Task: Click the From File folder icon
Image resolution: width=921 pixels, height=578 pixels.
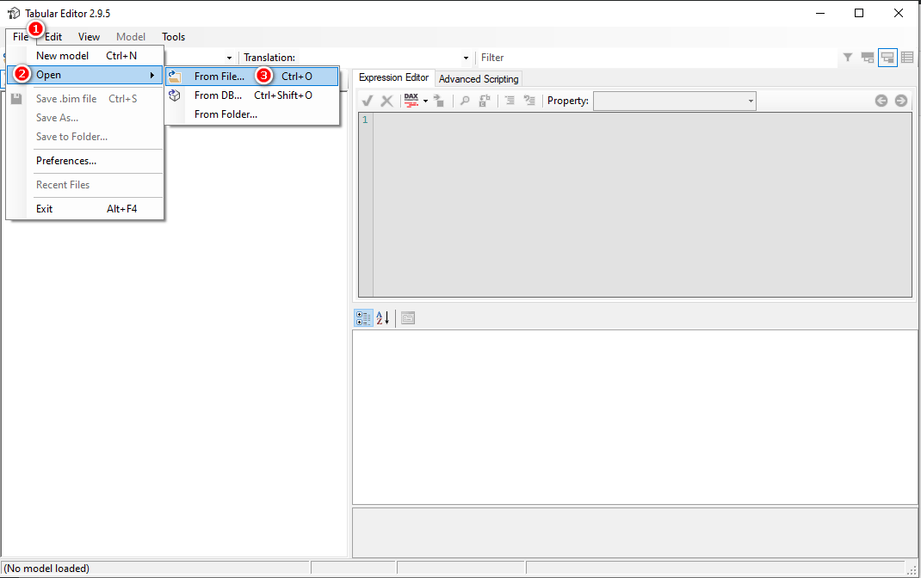Action: [175, 77]
